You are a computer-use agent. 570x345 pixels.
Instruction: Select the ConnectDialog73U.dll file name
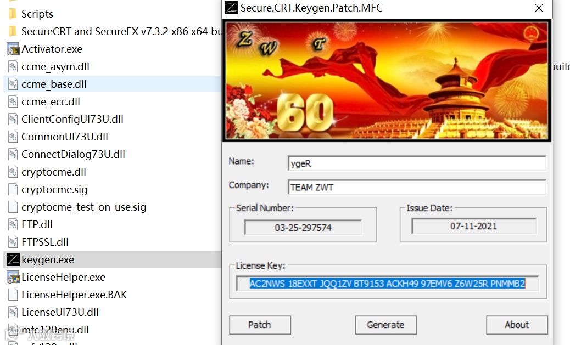click(x=73, y=154)
